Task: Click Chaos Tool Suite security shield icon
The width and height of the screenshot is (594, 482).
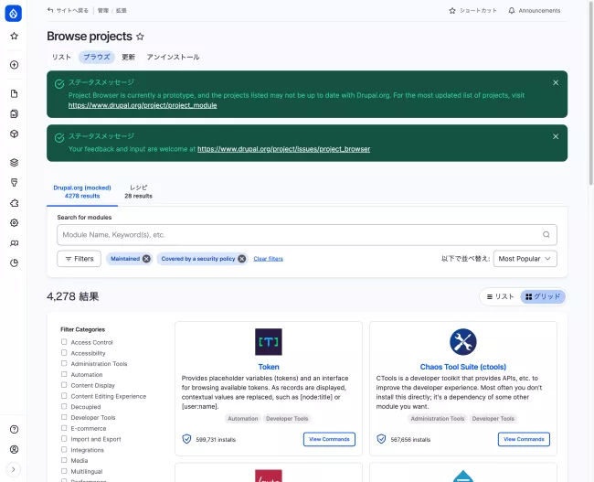Action: tap(381, 439)
